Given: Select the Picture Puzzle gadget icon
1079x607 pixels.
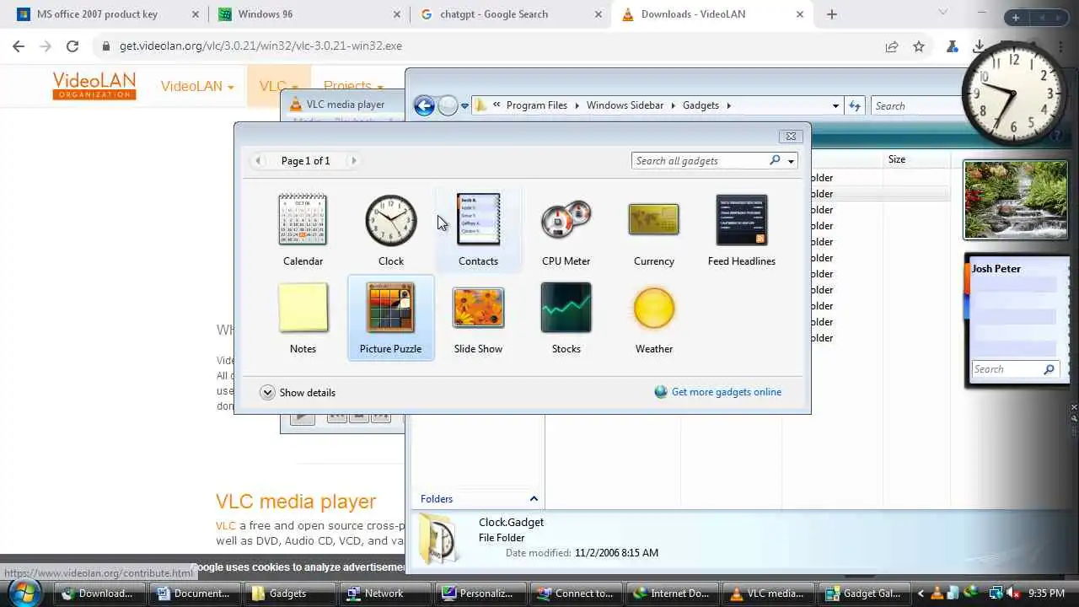Looking at the screenshot, I should click(x=390, y=308).
